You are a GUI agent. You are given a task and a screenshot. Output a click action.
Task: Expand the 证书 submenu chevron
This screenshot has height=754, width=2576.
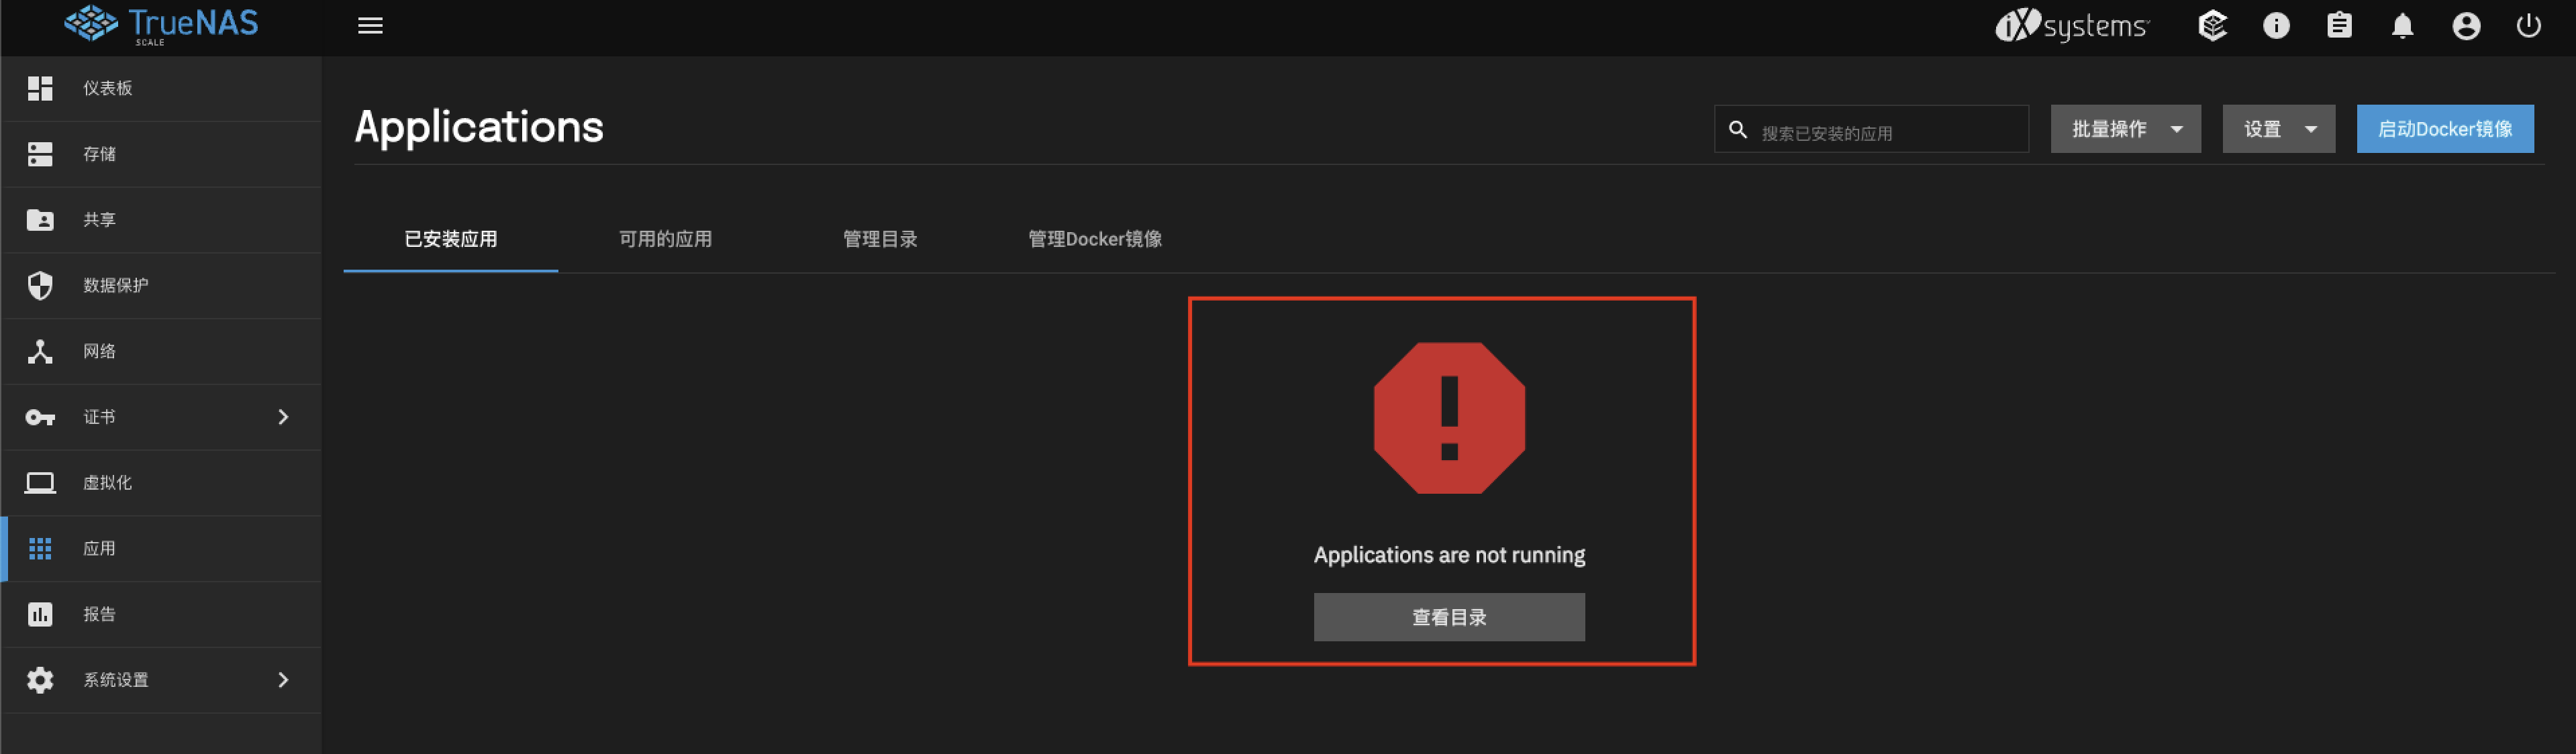pos(283,417)
